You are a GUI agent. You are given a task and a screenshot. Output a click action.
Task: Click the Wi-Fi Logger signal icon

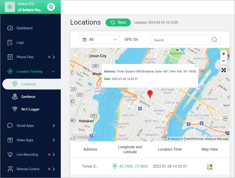coord(15,109)
